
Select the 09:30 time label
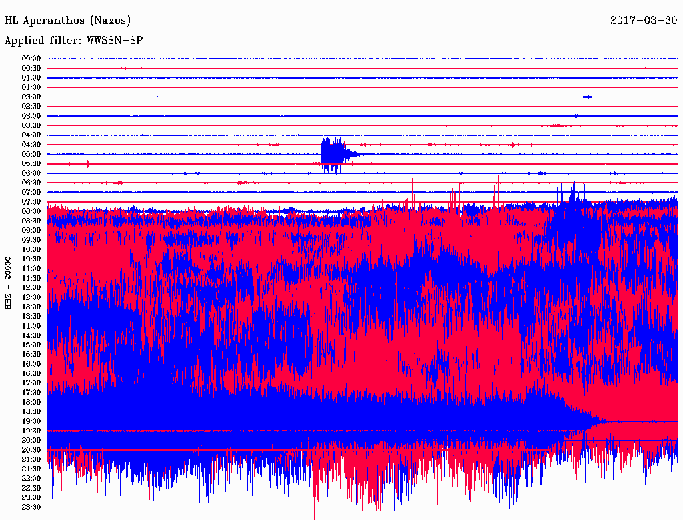pos(31,240)
